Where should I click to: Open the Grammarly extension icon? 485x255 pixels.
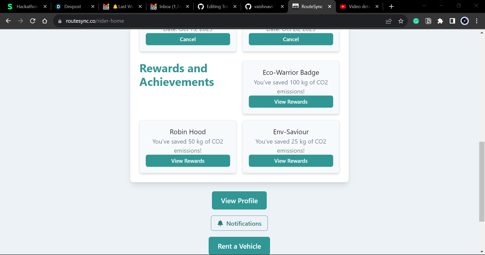pos(416,21)
